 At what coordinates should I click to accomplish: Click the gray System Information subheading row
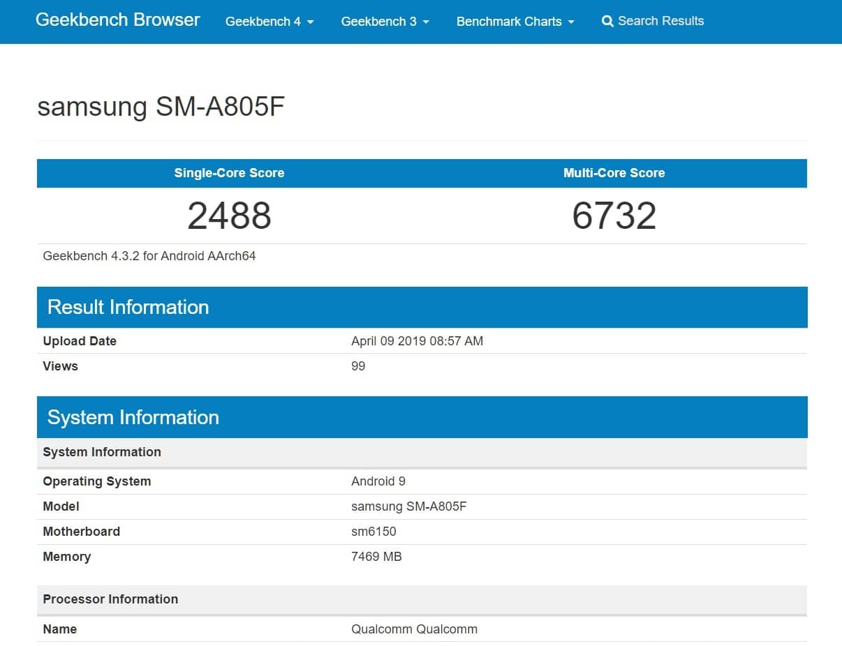422,452
